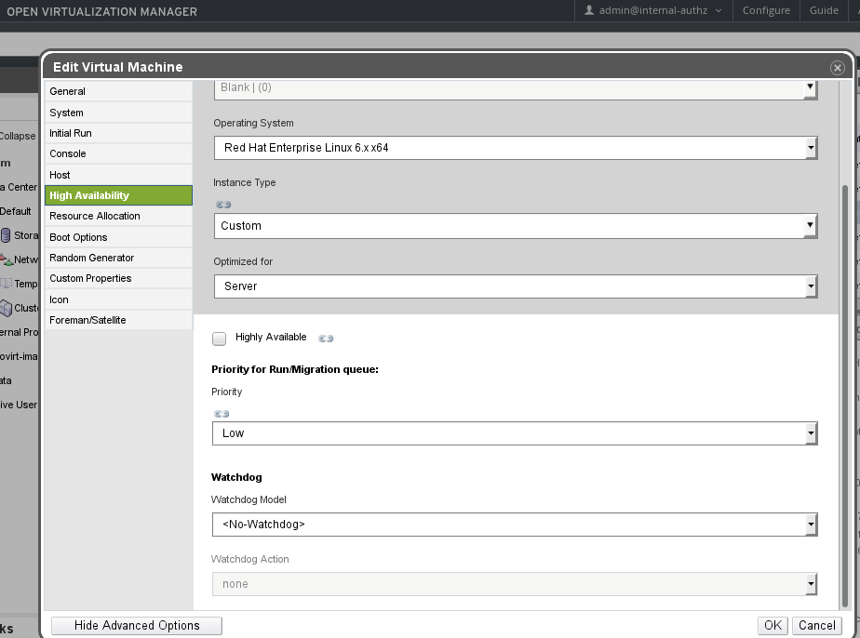Open the Configure menu in header
The width and height of the screenshot is (860, 638).
tap(766, 10)
